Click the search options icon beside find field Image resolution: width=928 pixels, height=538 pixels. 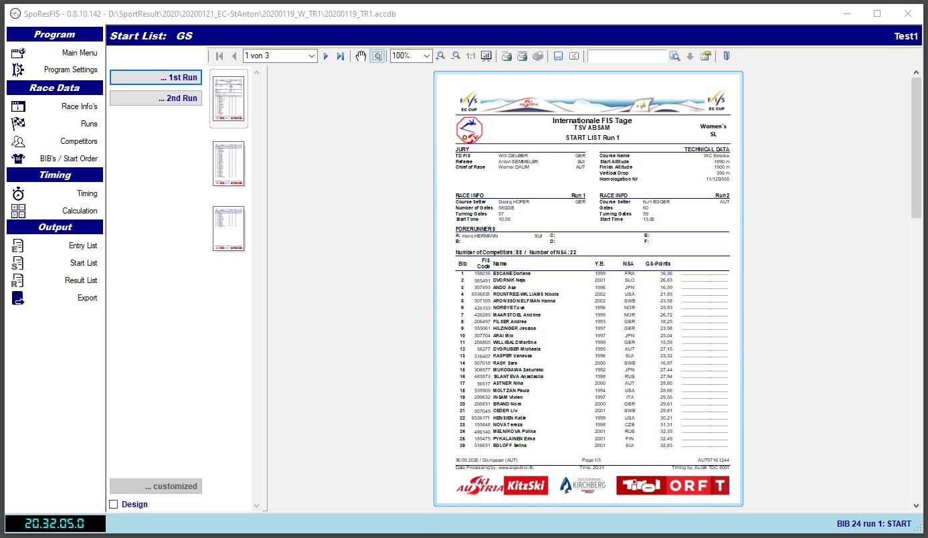[674, 56]
